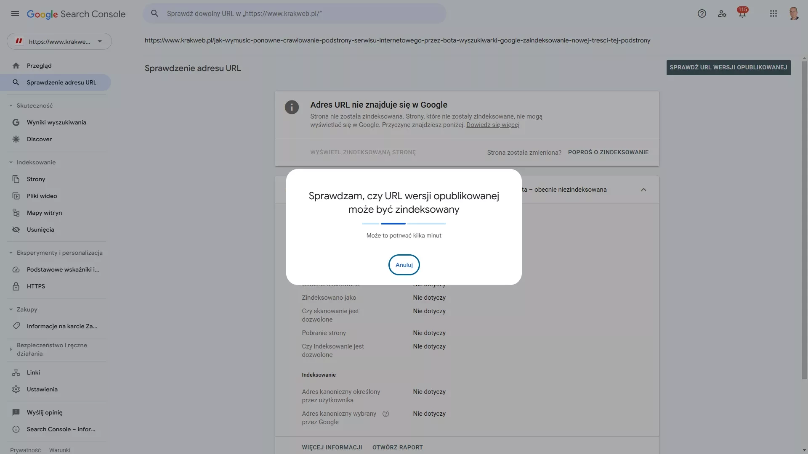Open Ustawienia page
Image resolution: width=808 pixels, height=454 pixels.
[x=56, y=389]
